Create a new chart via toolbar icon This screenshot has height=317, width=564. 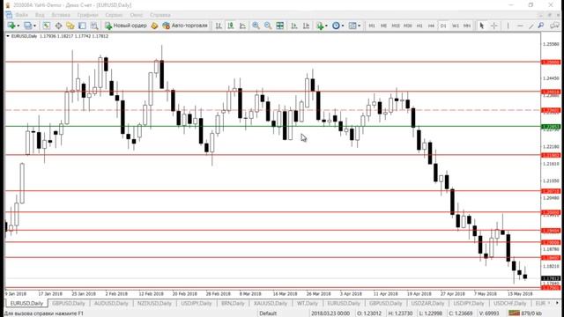[x=11, y=26]
